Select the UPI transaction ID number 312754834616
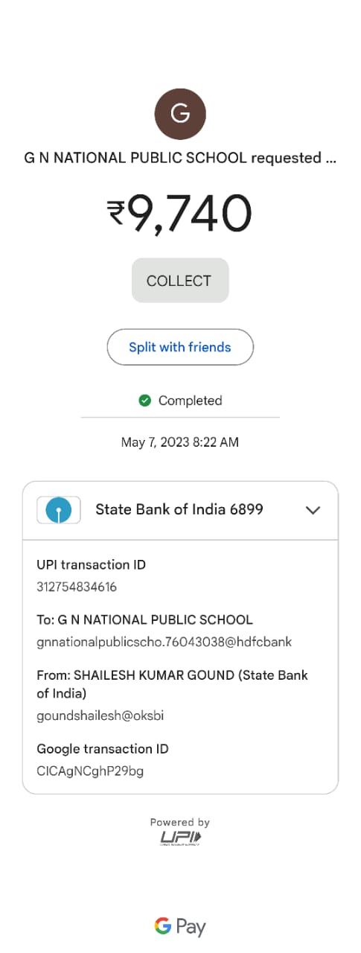 coord(77,587)
